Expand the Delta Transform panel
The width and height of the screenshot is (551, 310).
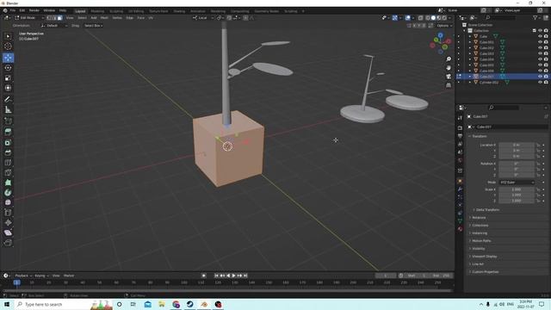pos(487,210)
